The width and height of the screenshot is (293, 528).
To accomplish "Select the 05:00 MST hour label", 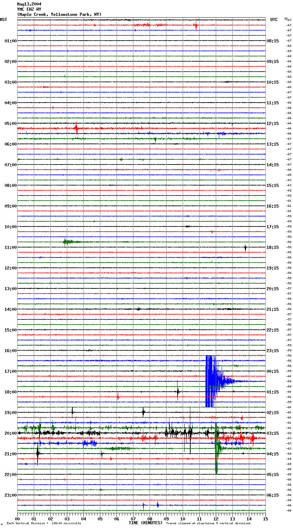I will (10, 124).
